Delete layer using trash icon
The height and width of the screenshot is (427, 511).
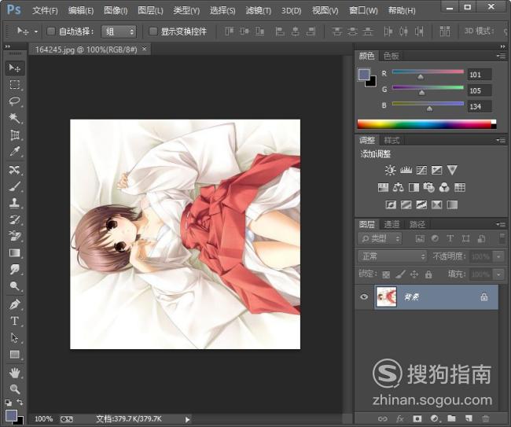point(486,418)
